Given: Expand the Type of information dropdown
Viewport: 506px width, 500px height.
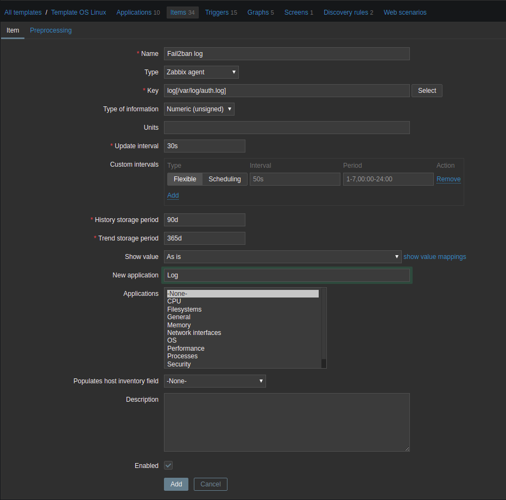Looking at the screenshot, I should click(199, 109).
